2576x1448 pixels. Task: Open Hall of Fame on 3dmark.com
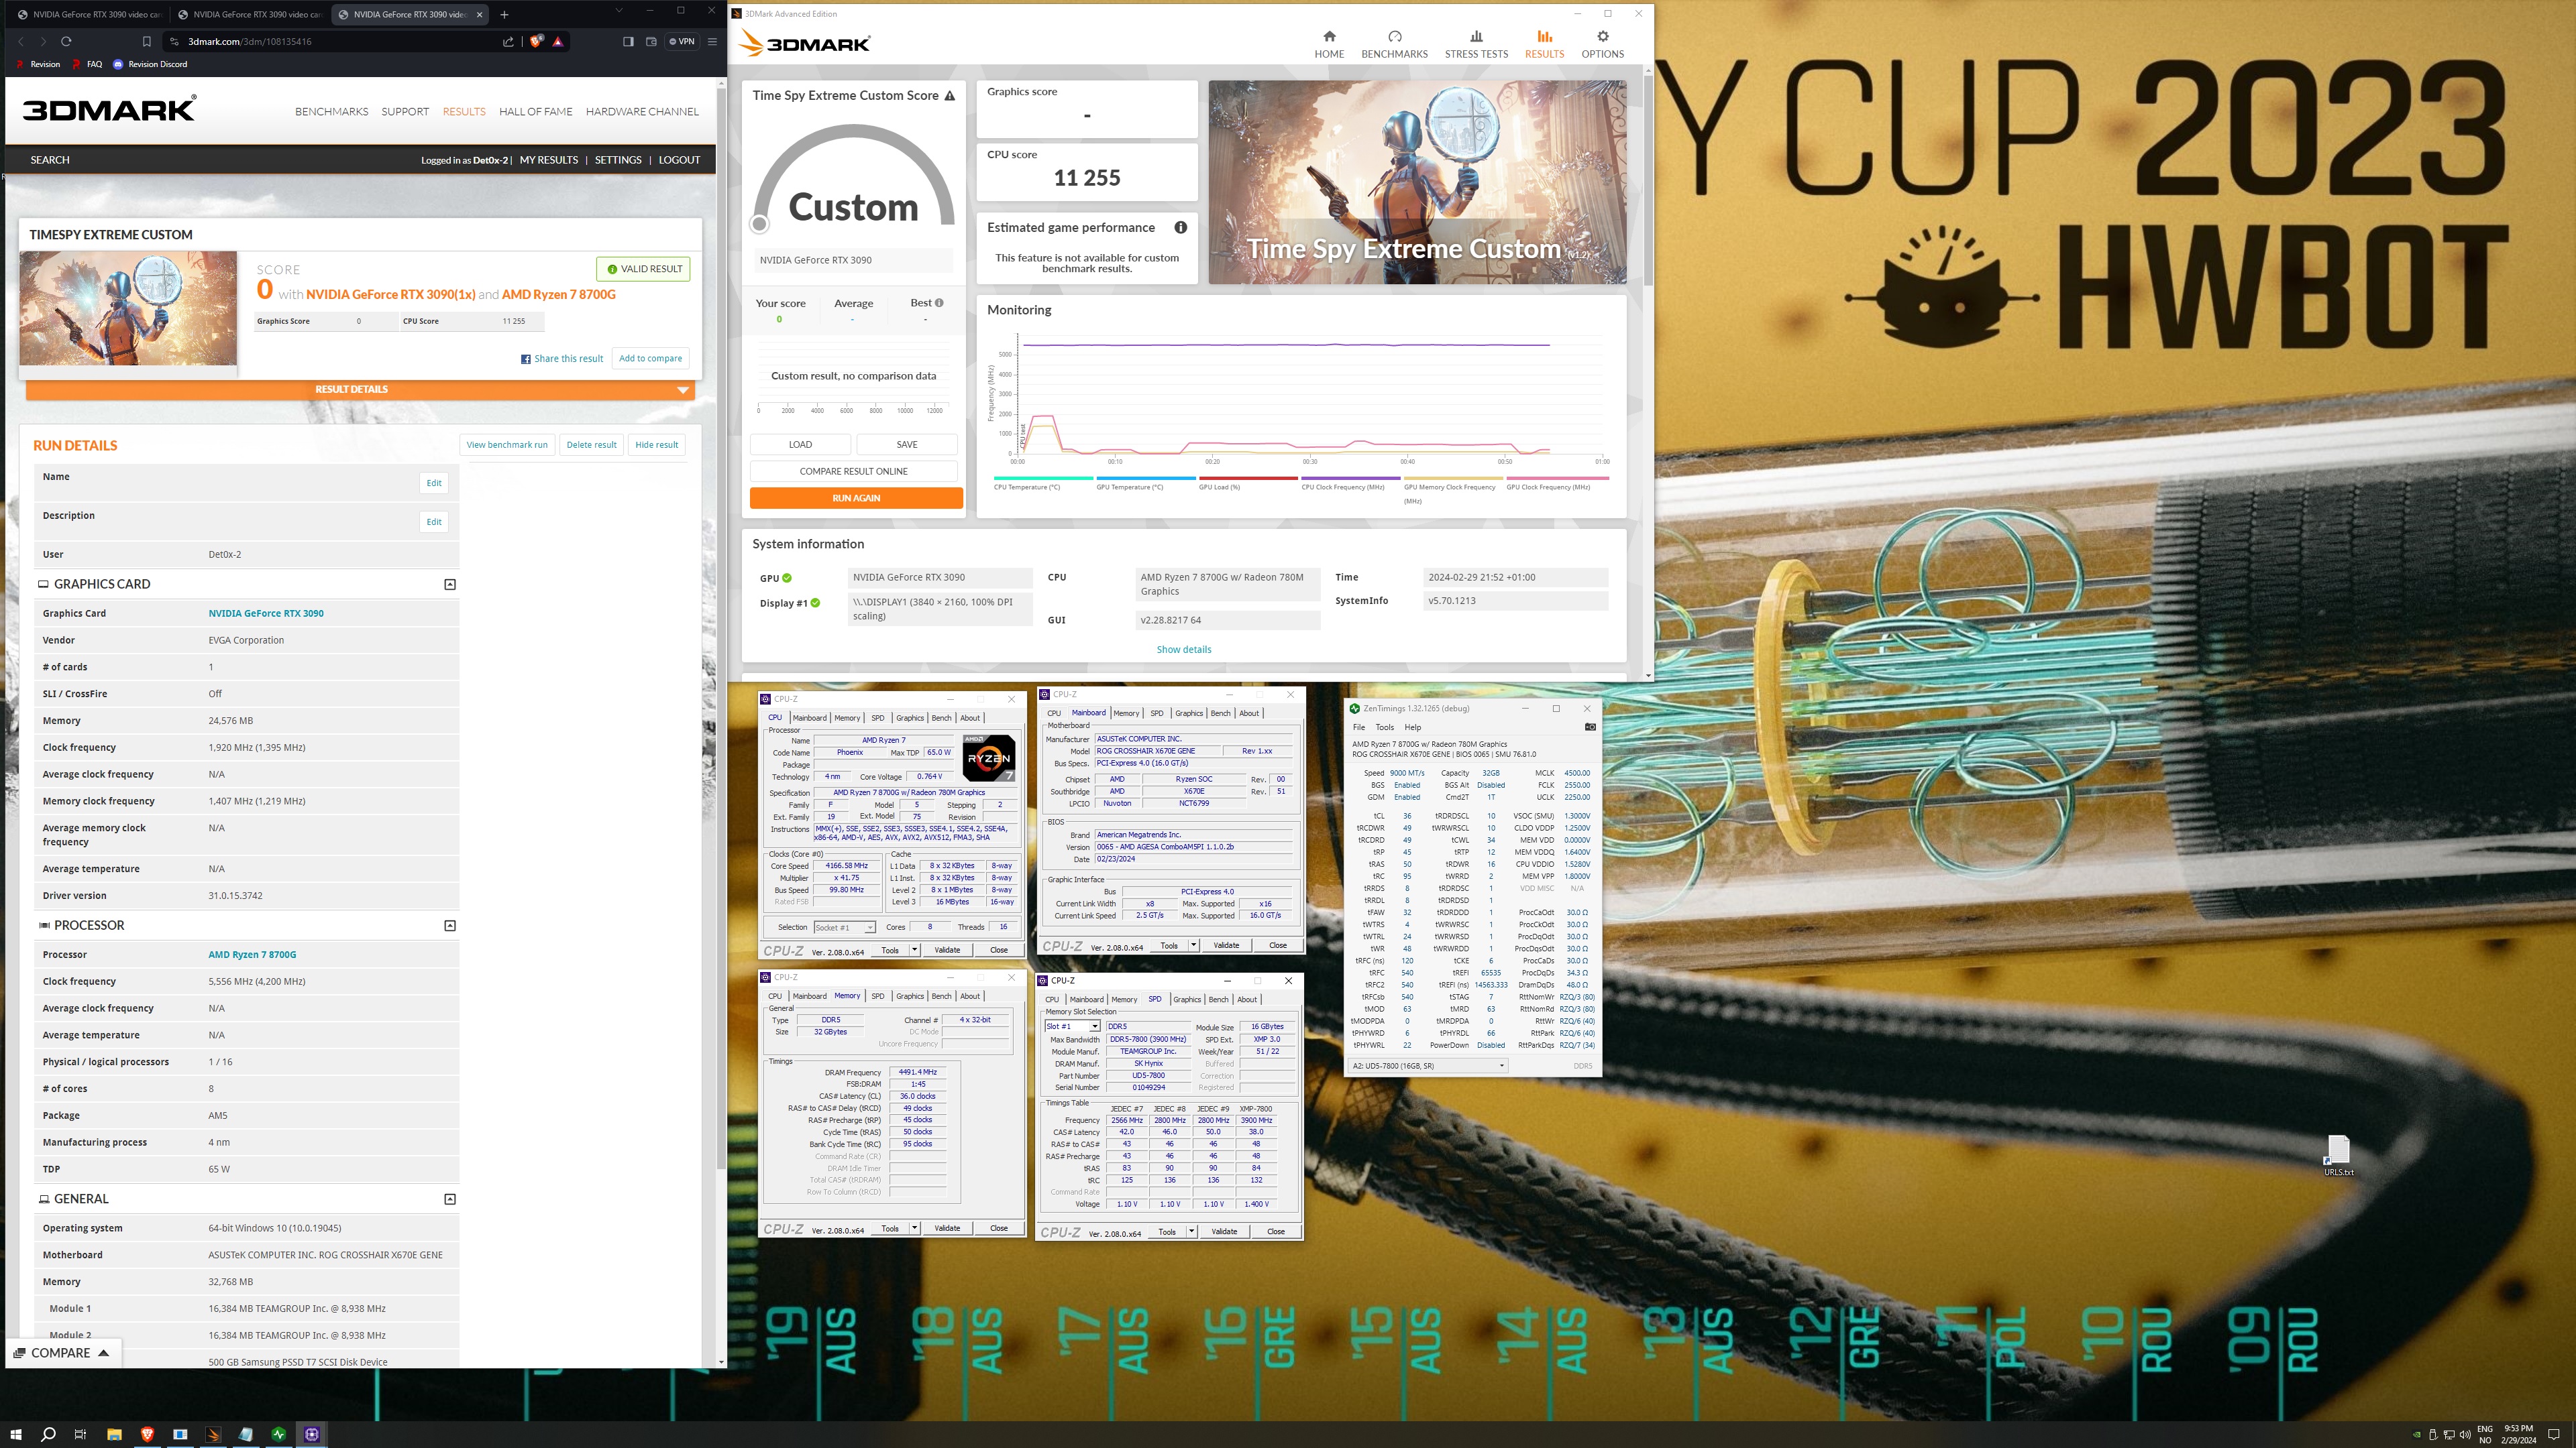pyautogui.click(x=535, y=112)
